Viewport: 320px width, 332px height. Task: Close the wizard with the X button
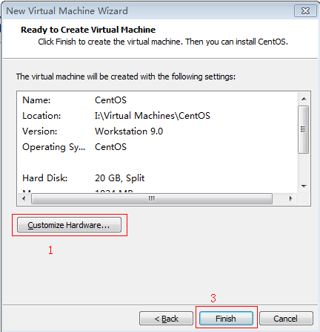coord(305,11)
